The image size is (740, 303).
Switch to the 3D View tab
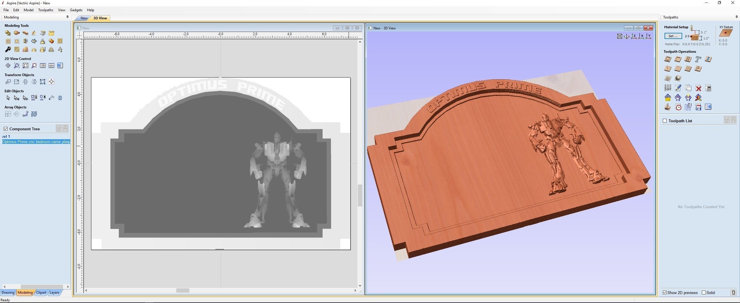[100, 18]
